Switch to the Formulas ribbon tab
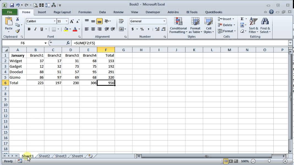294x165 pixels. coord(85,12)
